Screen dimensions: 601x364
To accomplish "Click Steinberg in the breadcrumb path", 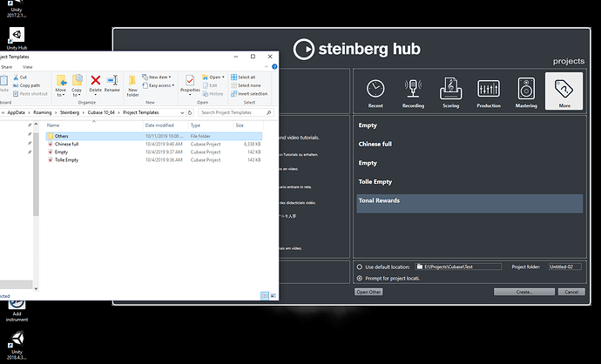I will pyautogui.click(x=70, y=112).
